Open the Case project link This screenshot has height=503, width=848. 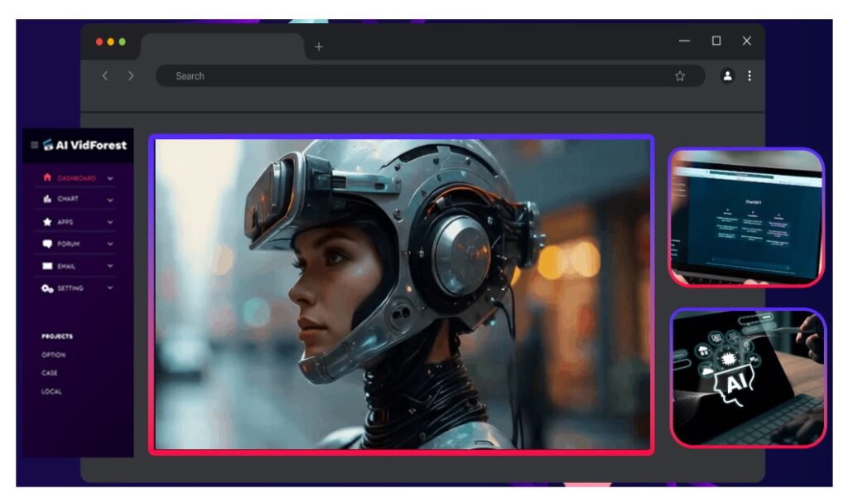pos(50,373)
